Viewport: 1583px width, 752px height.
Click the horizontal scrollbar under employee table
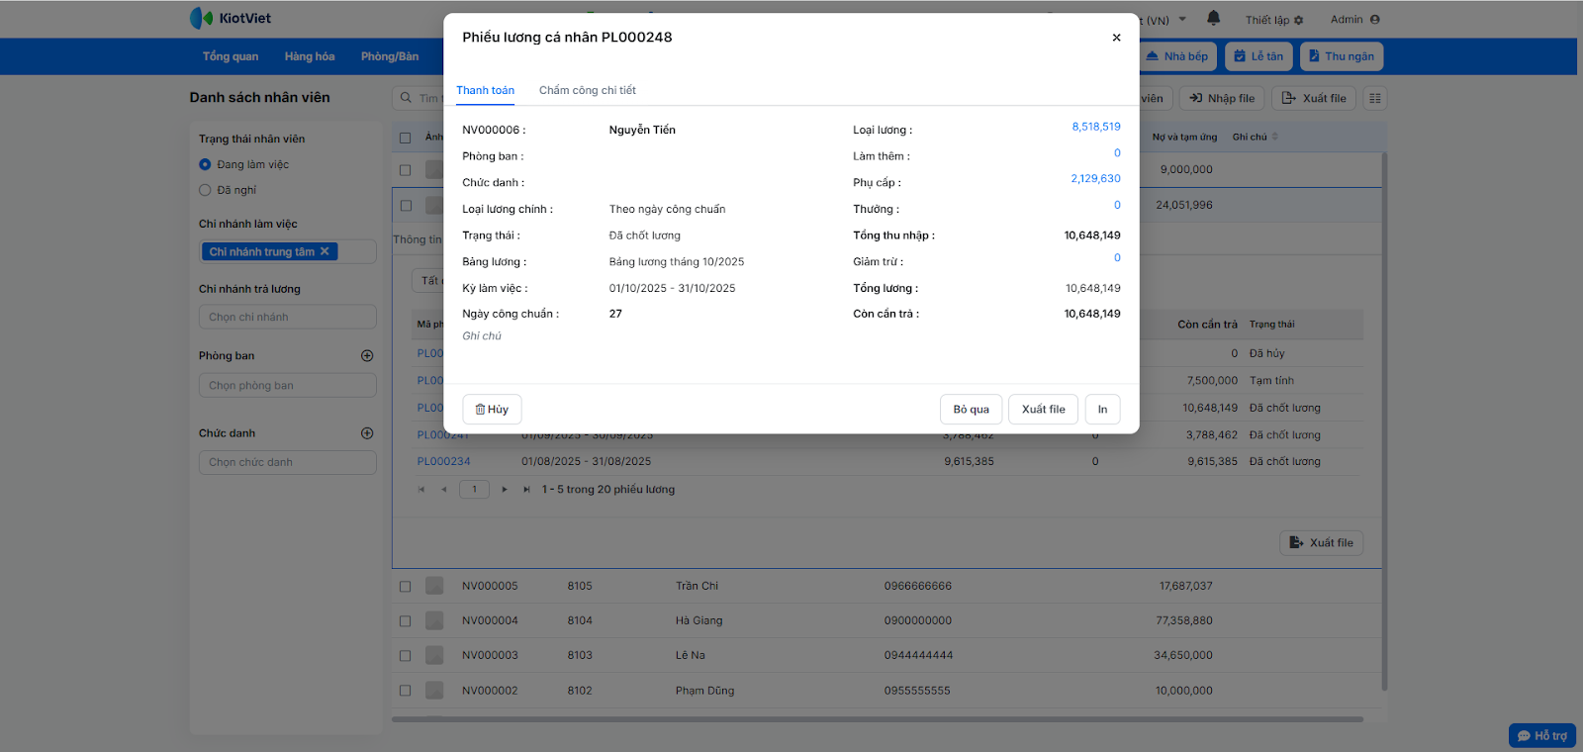tap(878, 719)
